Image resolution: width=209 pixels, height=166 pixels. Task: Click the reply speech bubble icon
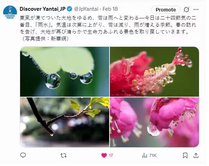coord(23,155)
